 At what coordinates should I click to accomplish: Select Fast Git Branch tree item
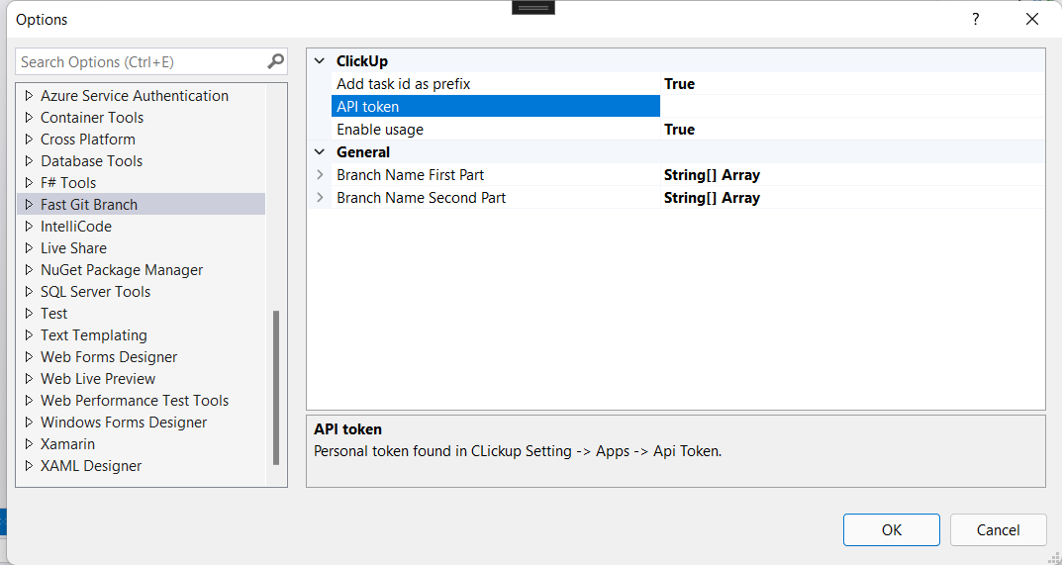(89, 205)
